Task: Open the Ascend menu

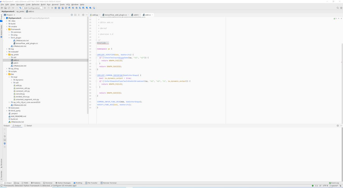Action: [x=55, y=5]
